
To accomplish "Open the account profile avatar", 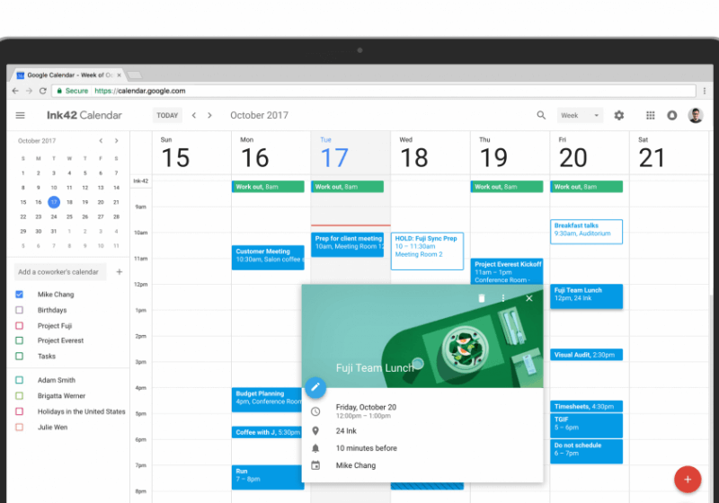I will [x=695, y=116].
